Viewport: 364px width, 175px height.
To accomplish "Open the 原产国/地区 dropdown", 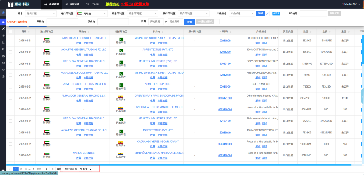I will coord(193,14).
